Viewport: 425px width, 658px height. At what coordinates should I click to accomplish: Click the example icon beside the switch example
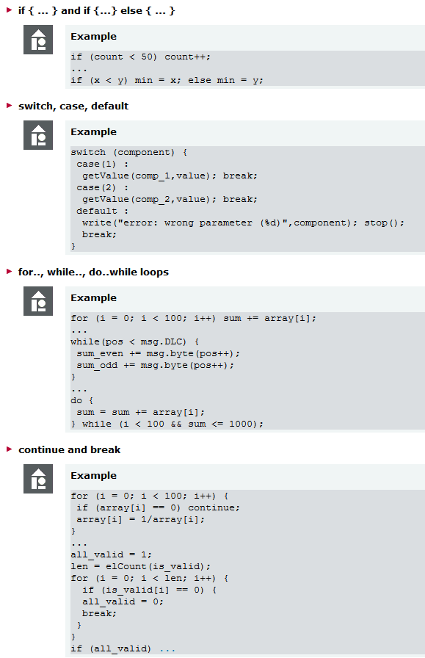point(38,135)
